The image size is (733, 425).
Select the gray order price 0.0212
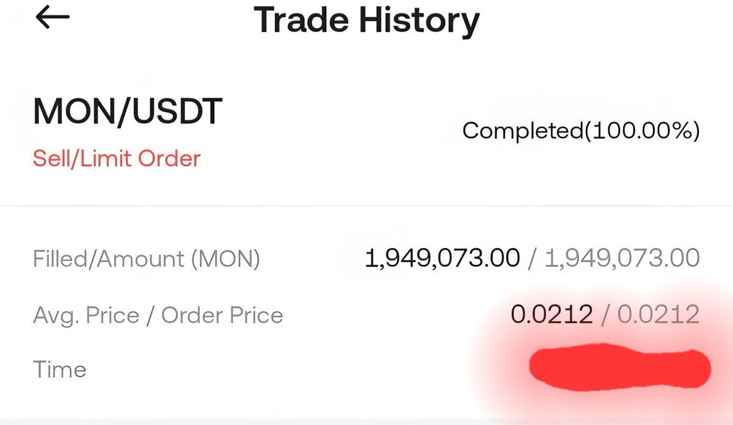point(658,315)
